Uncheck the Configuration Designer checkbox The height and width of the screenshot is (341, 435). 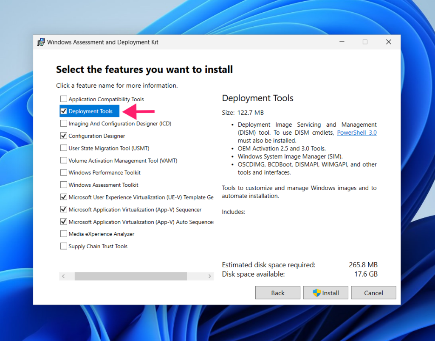pyautogui.click(x=64, y=136)
